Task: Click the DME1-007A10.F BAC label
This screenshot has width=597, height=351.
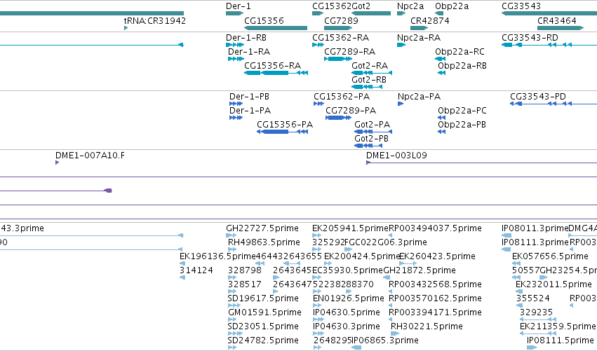Action: (90, 156)
